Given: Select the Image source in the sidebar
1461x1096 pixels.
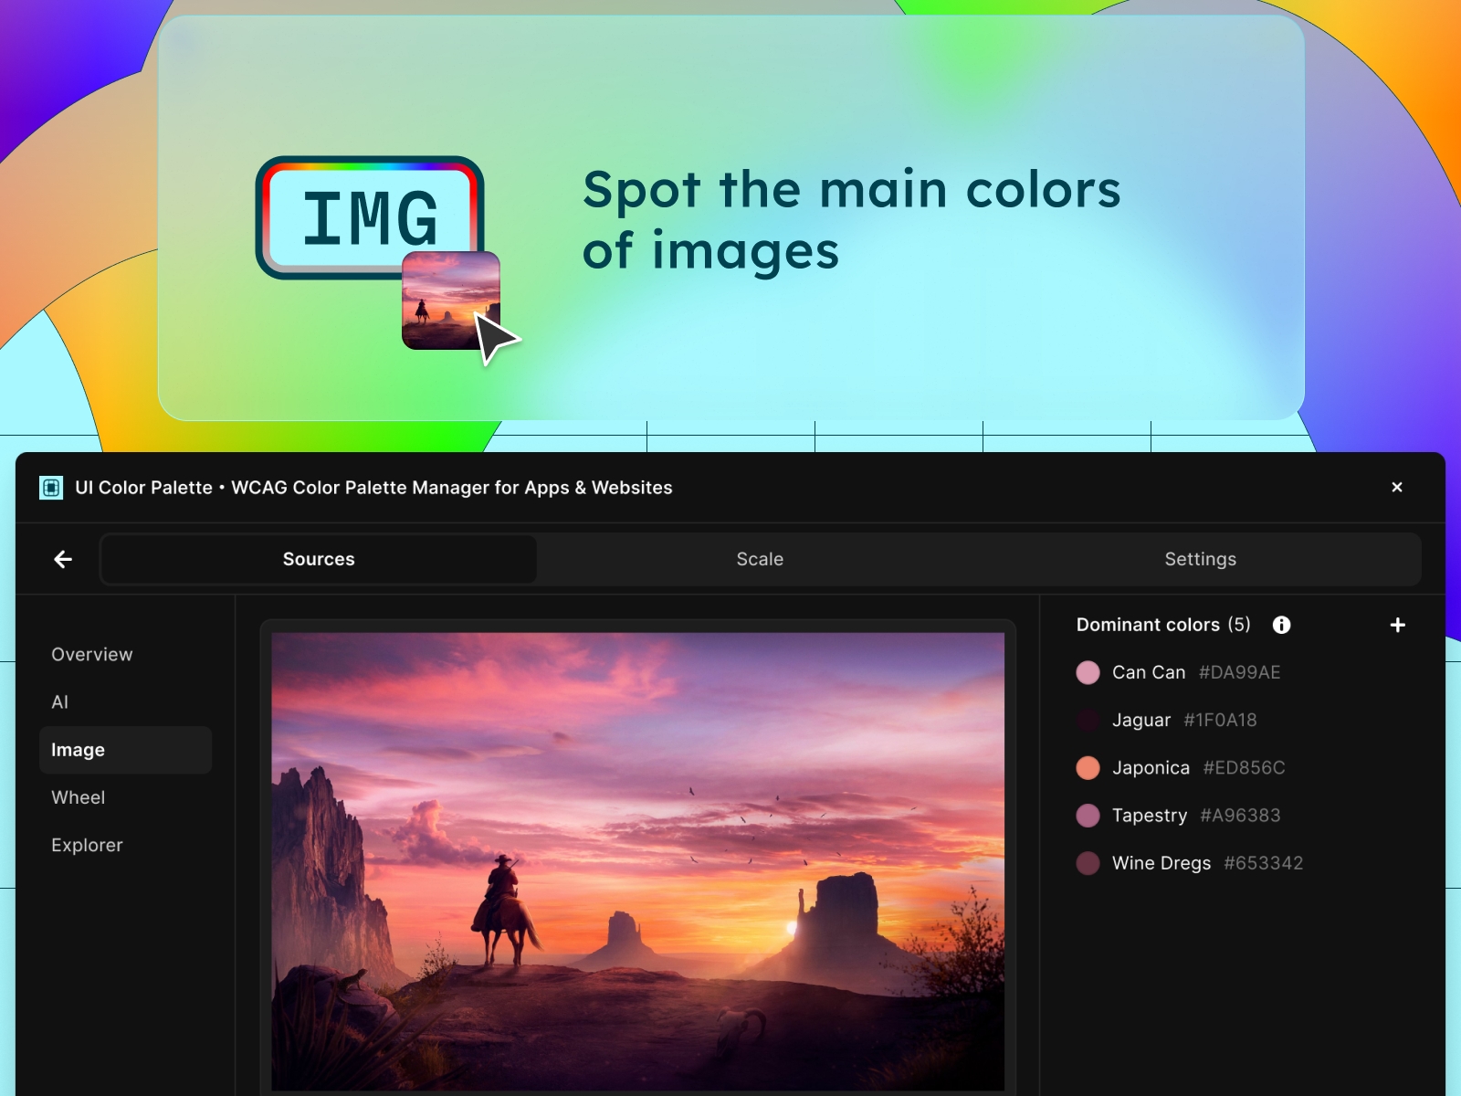Looking at the screenshot, I should click(x=79, y=749).
